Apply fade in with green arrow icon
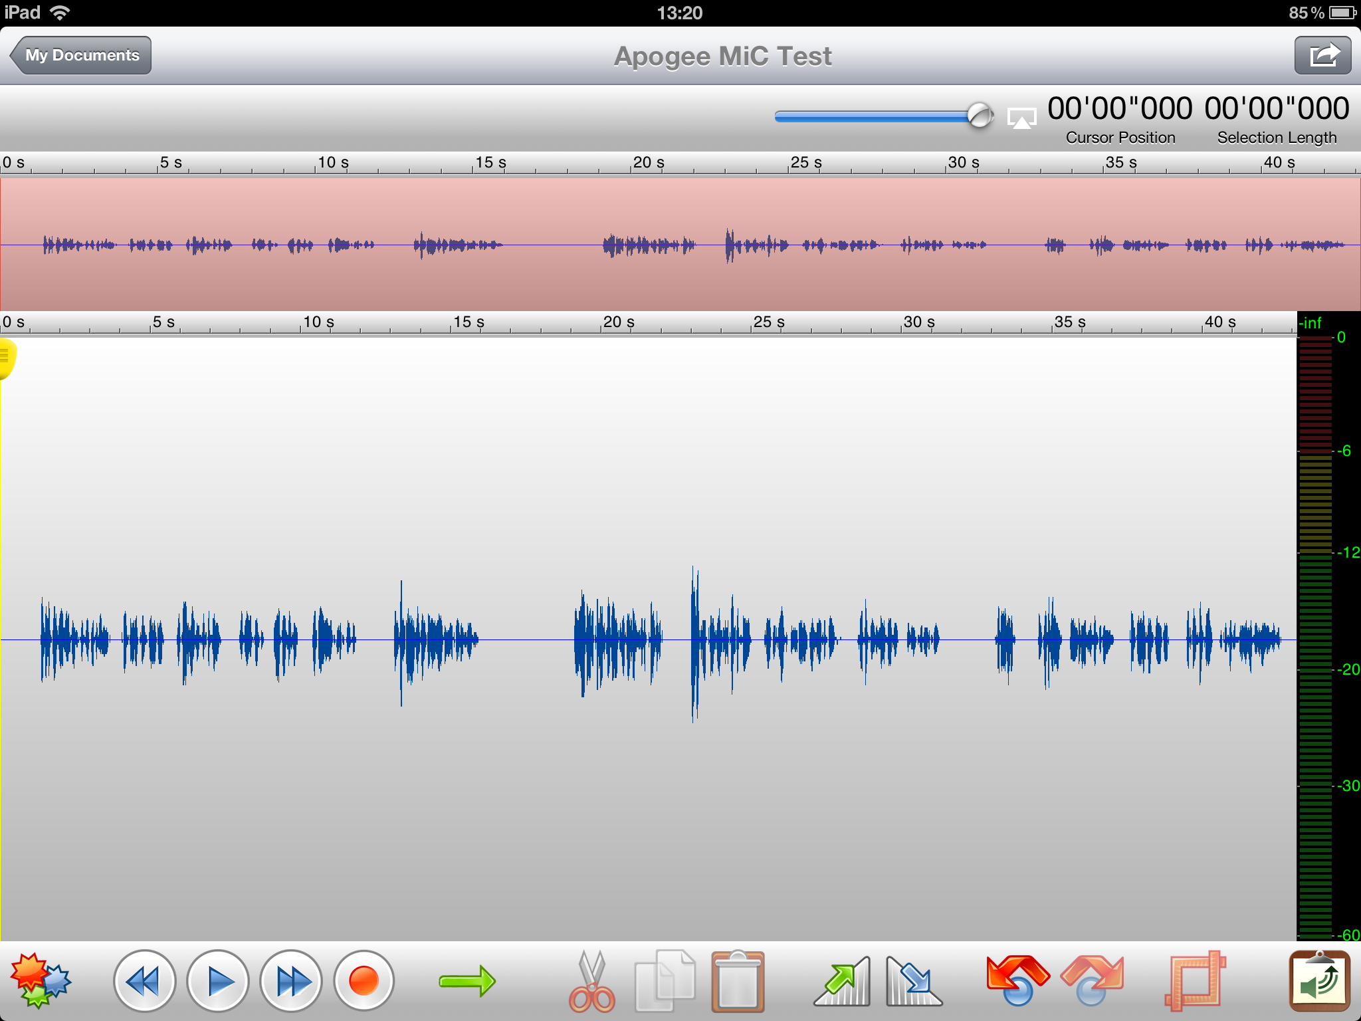This screenshot has width=1361, height=1021. [843, 982]
